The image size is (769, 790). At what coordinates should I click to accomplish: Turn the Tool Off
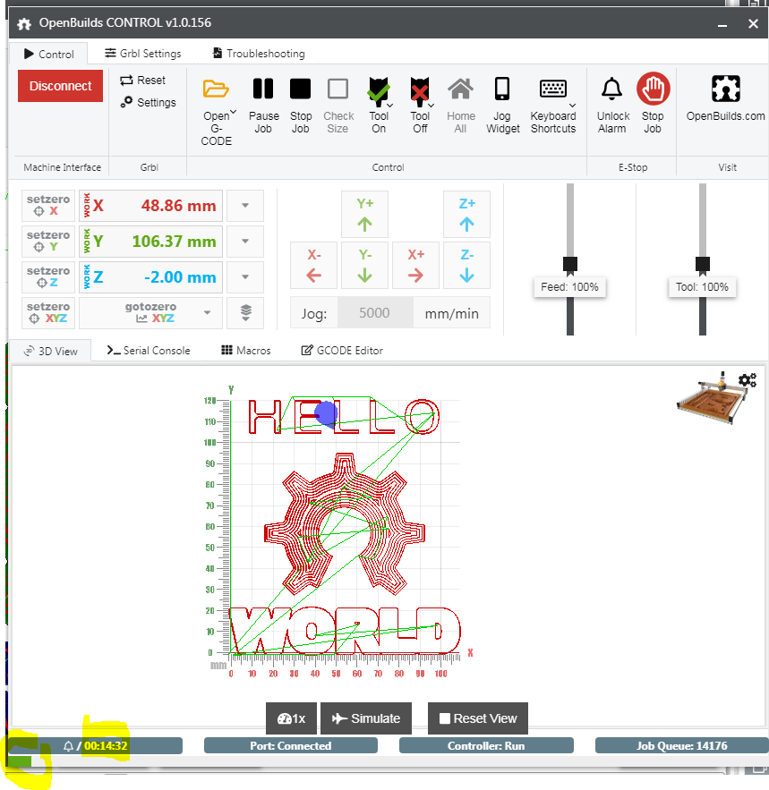(x=420, y=89)
